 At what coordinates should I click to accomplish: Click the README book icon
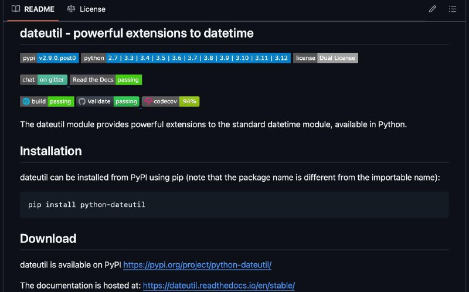click(x=16, y=9)
